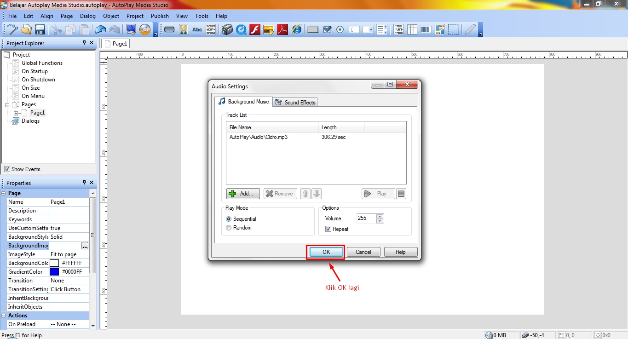Insert a RadioButton object from toolbar
This screenshot has height=339, width=628.
pyautogui.click(x=340, y=30)
